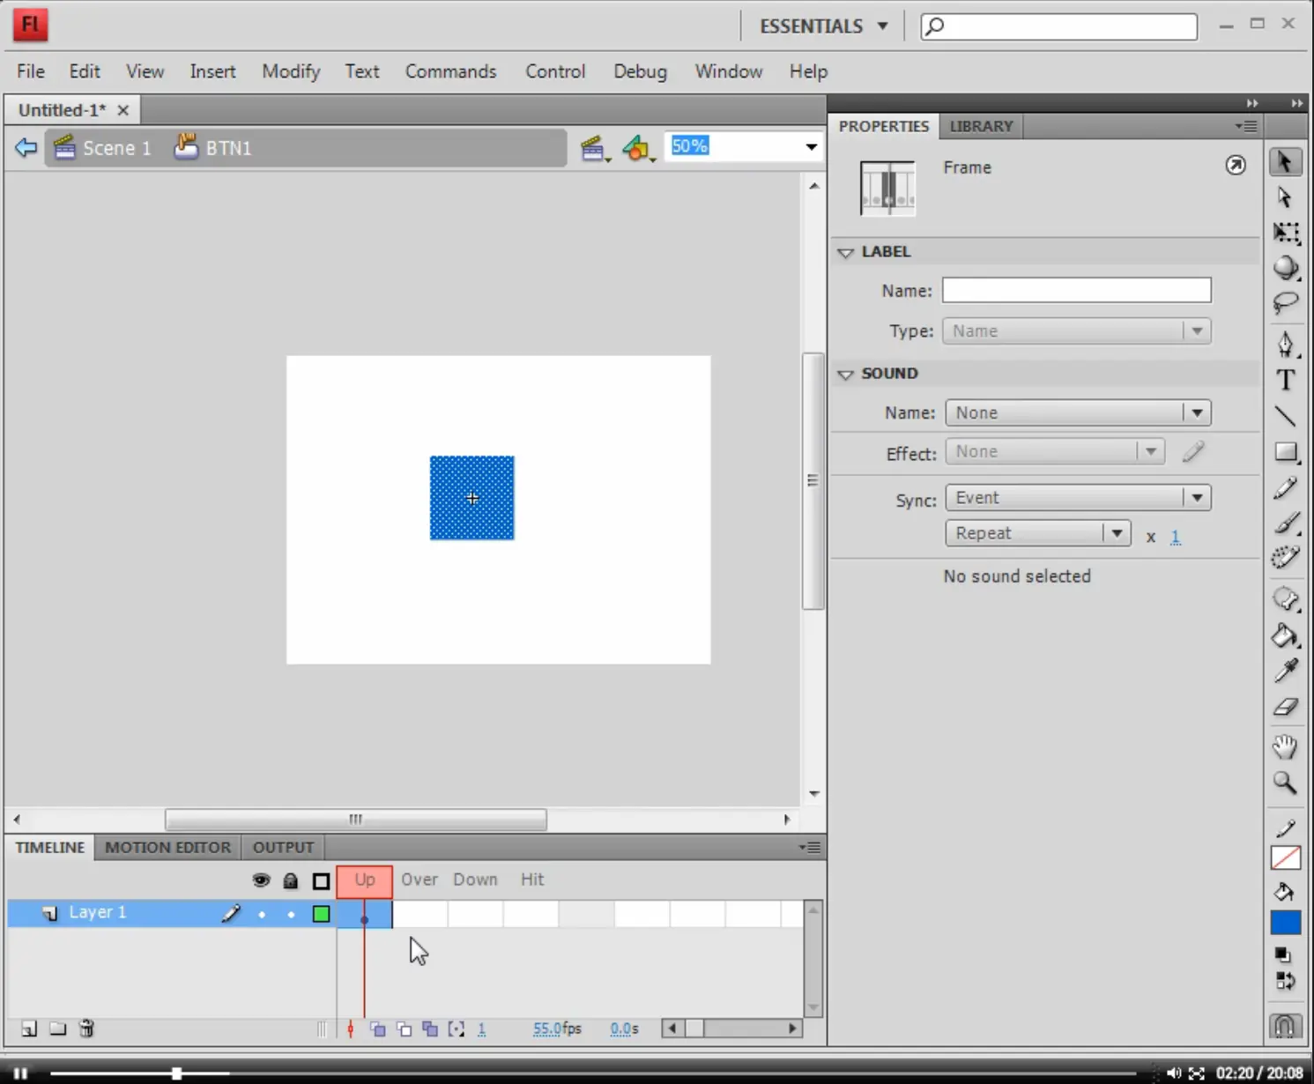Viewport: 1314px width, 1084px height.
Task: Select the Zoom magnifier tool
Action: point(1285,783)
